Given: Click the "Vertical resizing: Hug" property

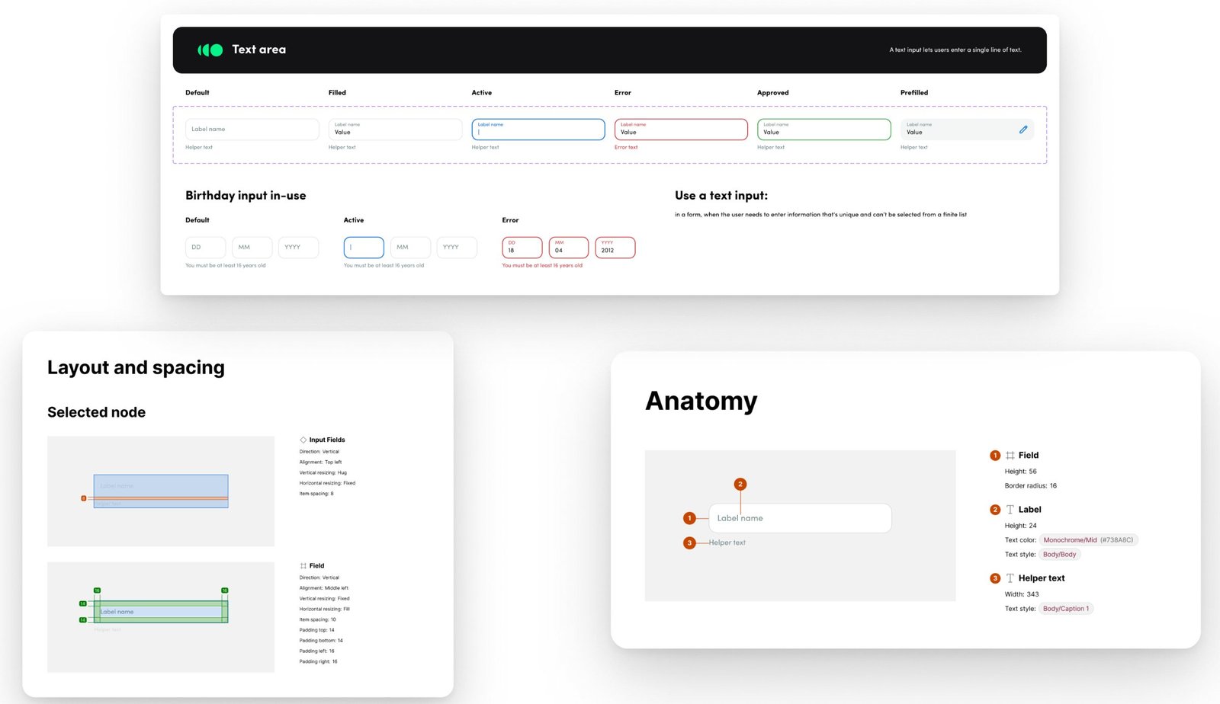Looking at the screenshot, I should (323, 473).
